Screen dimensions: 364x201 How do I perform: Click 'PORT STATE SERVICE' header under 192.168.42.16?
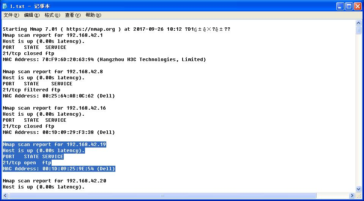click(35, 120)
